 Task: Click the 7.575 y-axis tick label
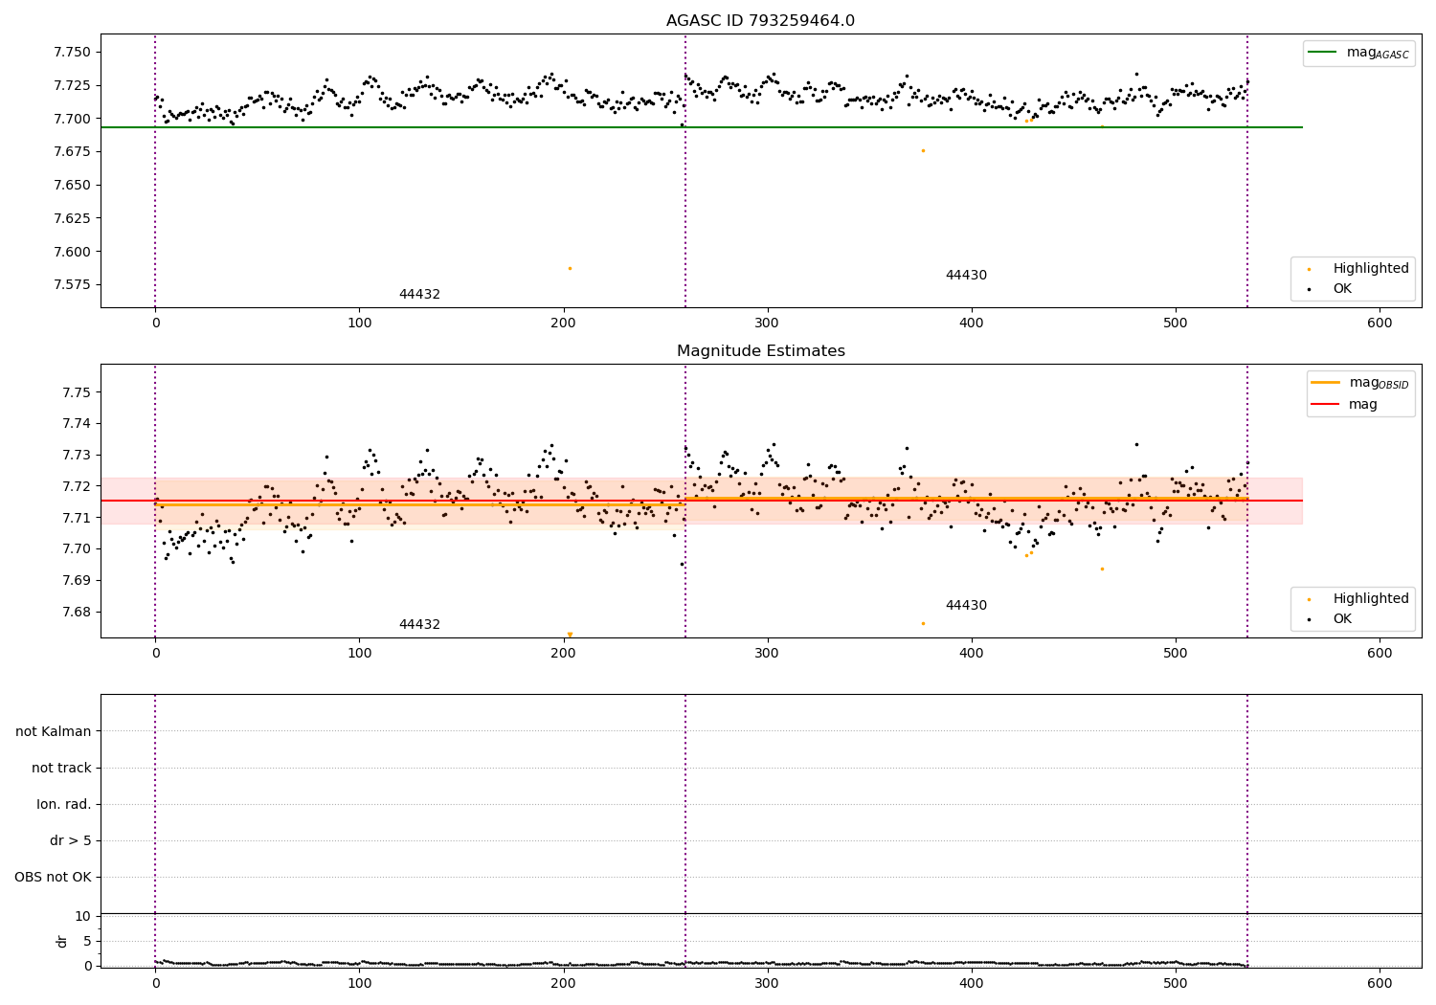pos(73,285)
